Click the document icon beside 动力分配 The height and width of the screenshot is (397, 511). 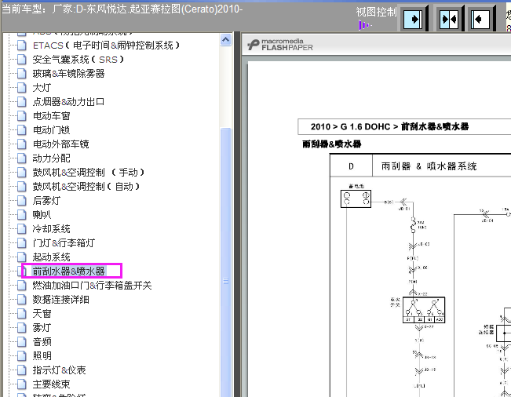21,158
